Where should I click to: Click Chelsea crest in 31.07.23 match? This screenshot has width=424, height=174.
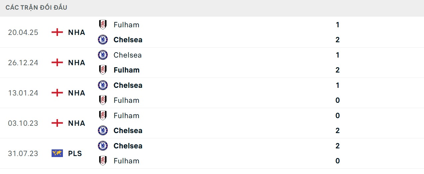click(103, 146)
